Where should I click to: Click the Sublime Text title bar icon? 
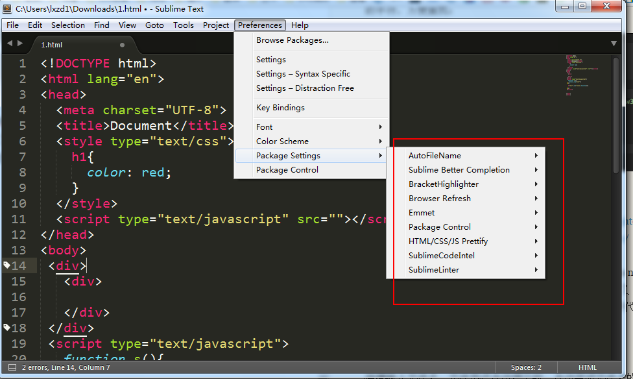tap(7, 8)
